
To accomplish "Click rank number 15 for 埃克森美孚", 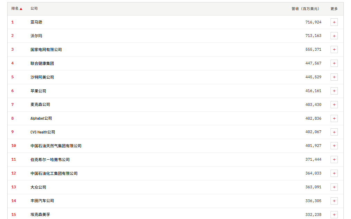I will click(13, 215).
